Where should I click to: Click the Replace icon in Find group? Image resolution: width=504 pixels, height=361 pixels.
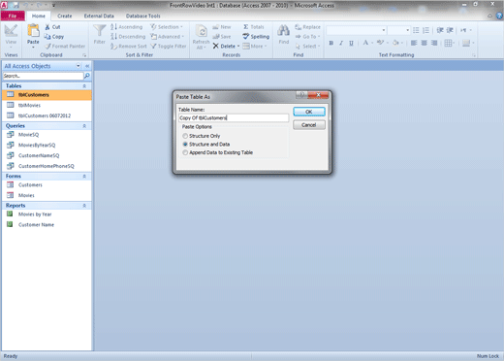298,27
